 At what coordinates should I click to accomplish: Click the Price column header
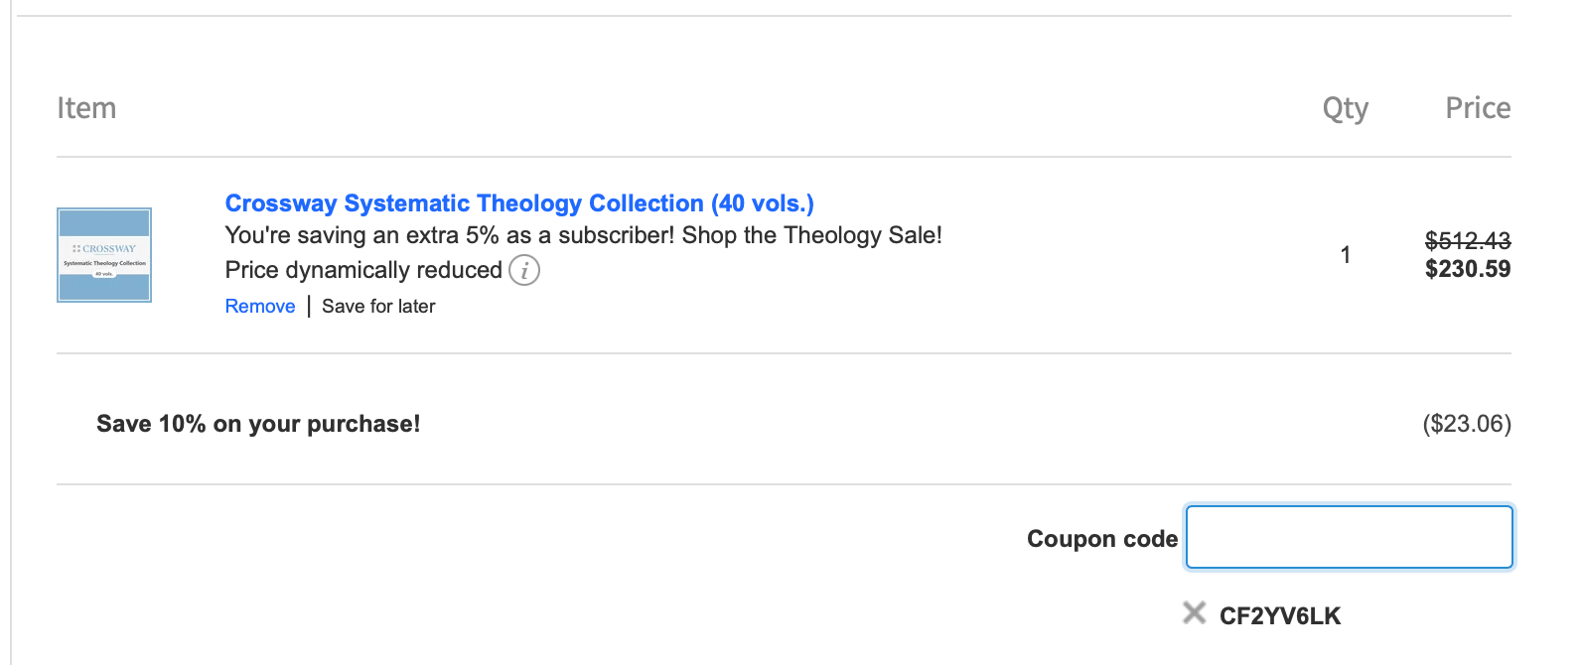[x=1477, y=108]
